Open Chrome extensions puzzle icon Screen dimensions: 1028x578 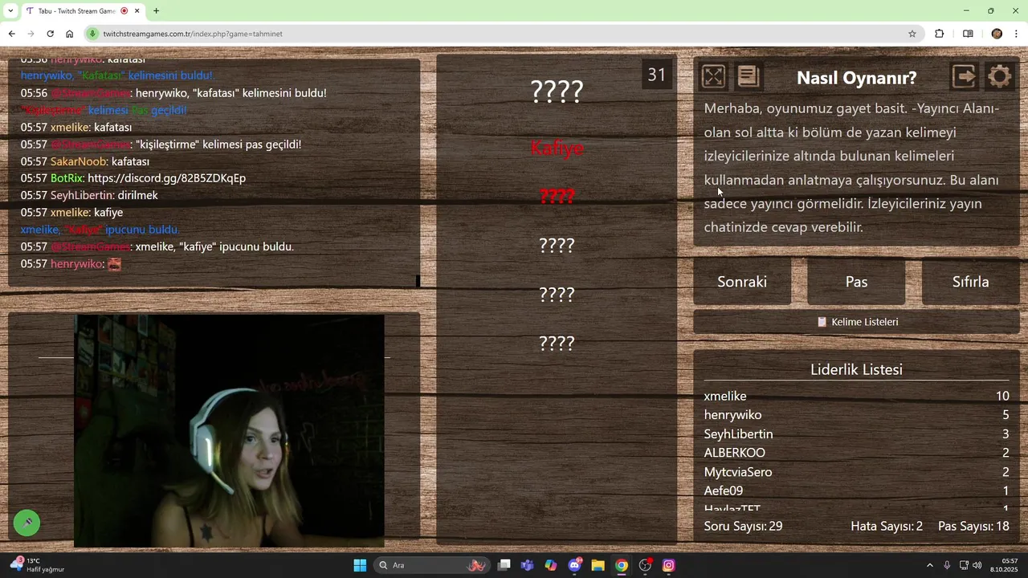click(x=940, y=34)
